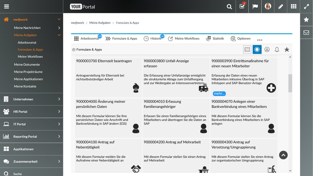The height and width of the screenshot is (176, 313).
Task: Click the scroll-to-top arrow button
Action: [283, 155]
